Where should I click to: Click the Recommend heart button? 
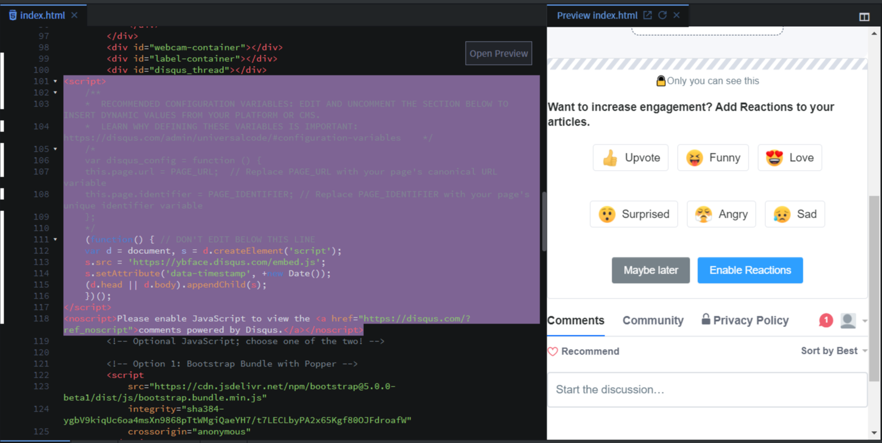click(584, 351)
